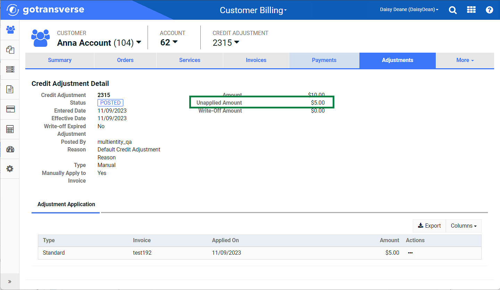Click the POSTED status badge
This screenshot has width=500, height=290.
(x=110, y=103)
